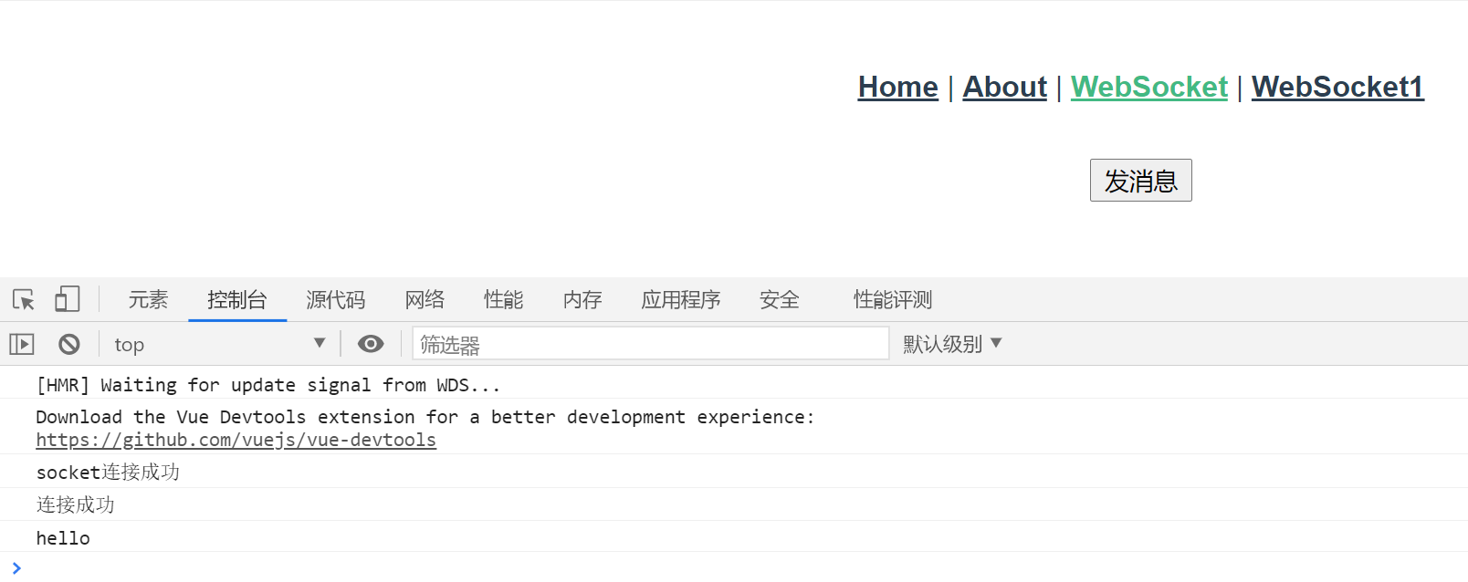Open the WebSocket1 navigation link
Viewport: 1468px width, 582px height.
1337,87
